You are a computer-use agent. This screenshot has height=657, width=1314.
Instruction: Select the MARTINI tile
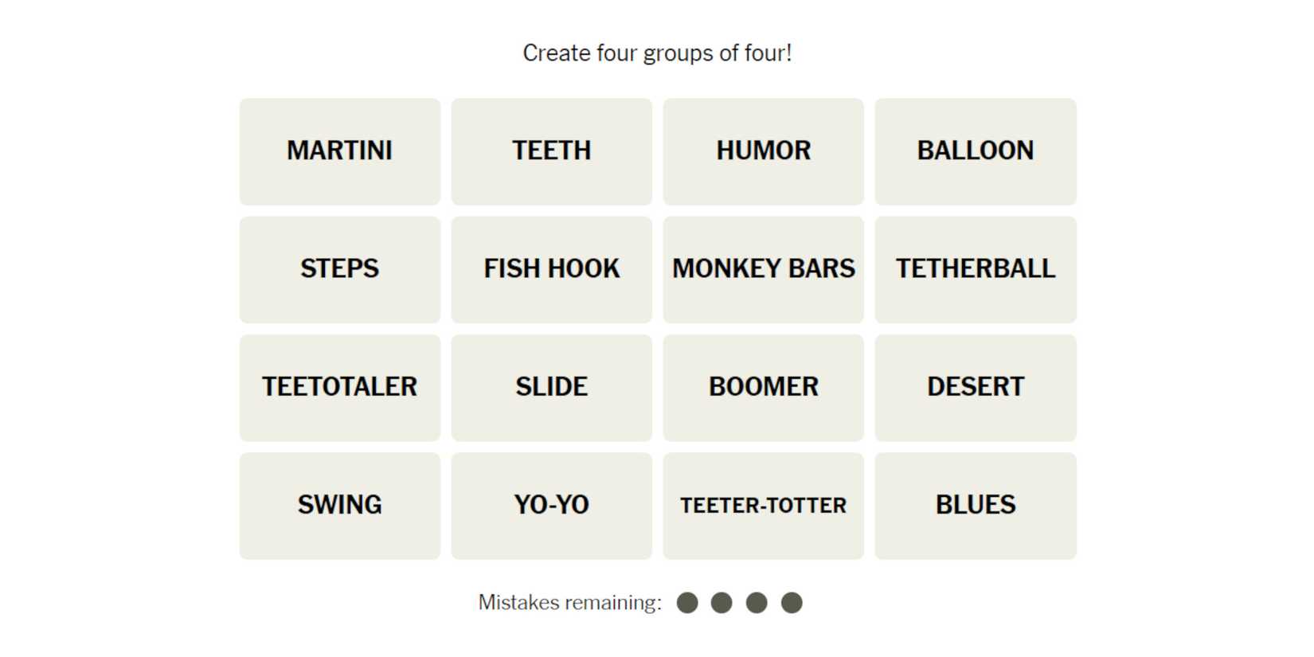[339, 151]
